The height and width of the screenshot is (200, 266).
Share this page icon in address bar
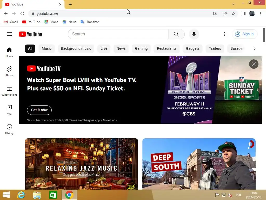(225, 14)
